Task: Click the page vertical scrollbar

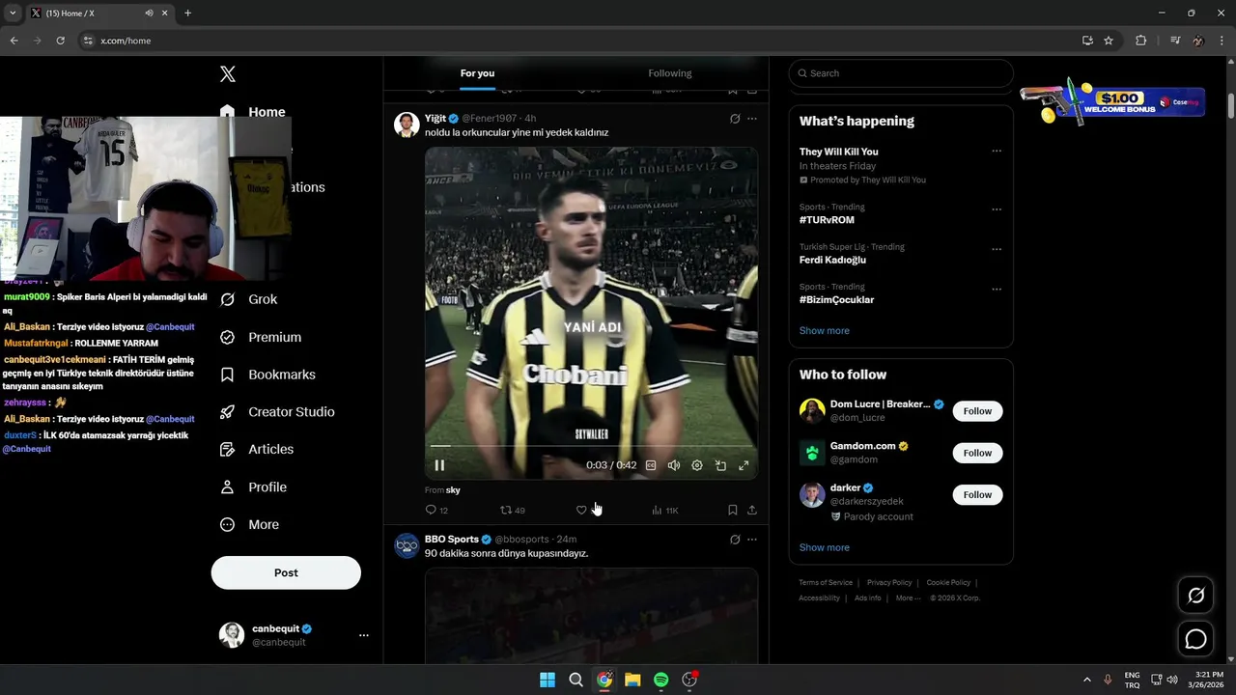Action: (x=1231, y=104)
